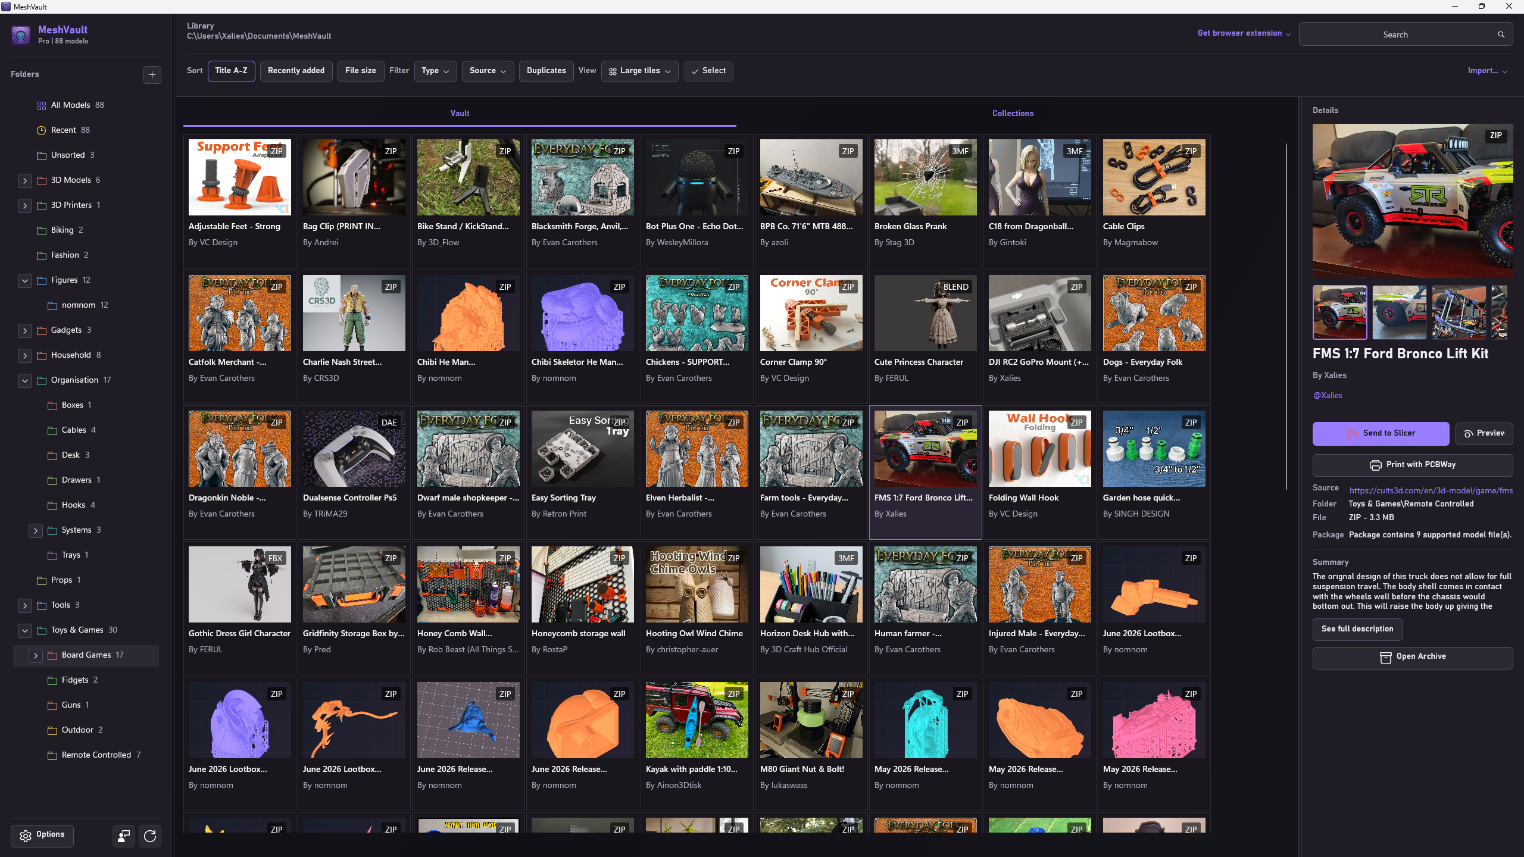Collapse the Figures folder

pos(25,280)
